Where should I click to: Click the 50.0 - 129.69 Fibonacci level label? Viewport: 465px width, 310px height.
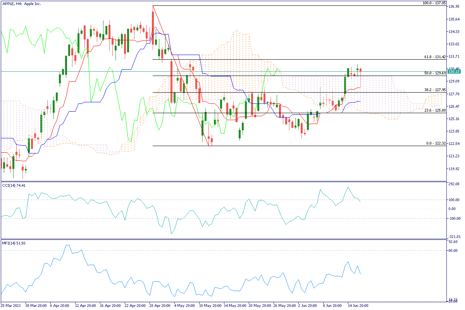click(x=434, y=73)
